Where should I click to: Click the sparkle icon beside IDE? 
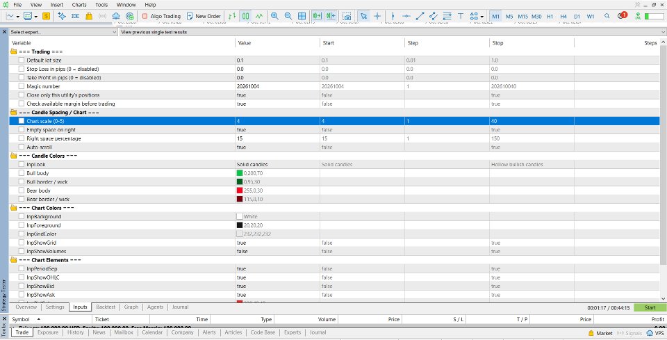pyautogui.click(x=62, y=16)
